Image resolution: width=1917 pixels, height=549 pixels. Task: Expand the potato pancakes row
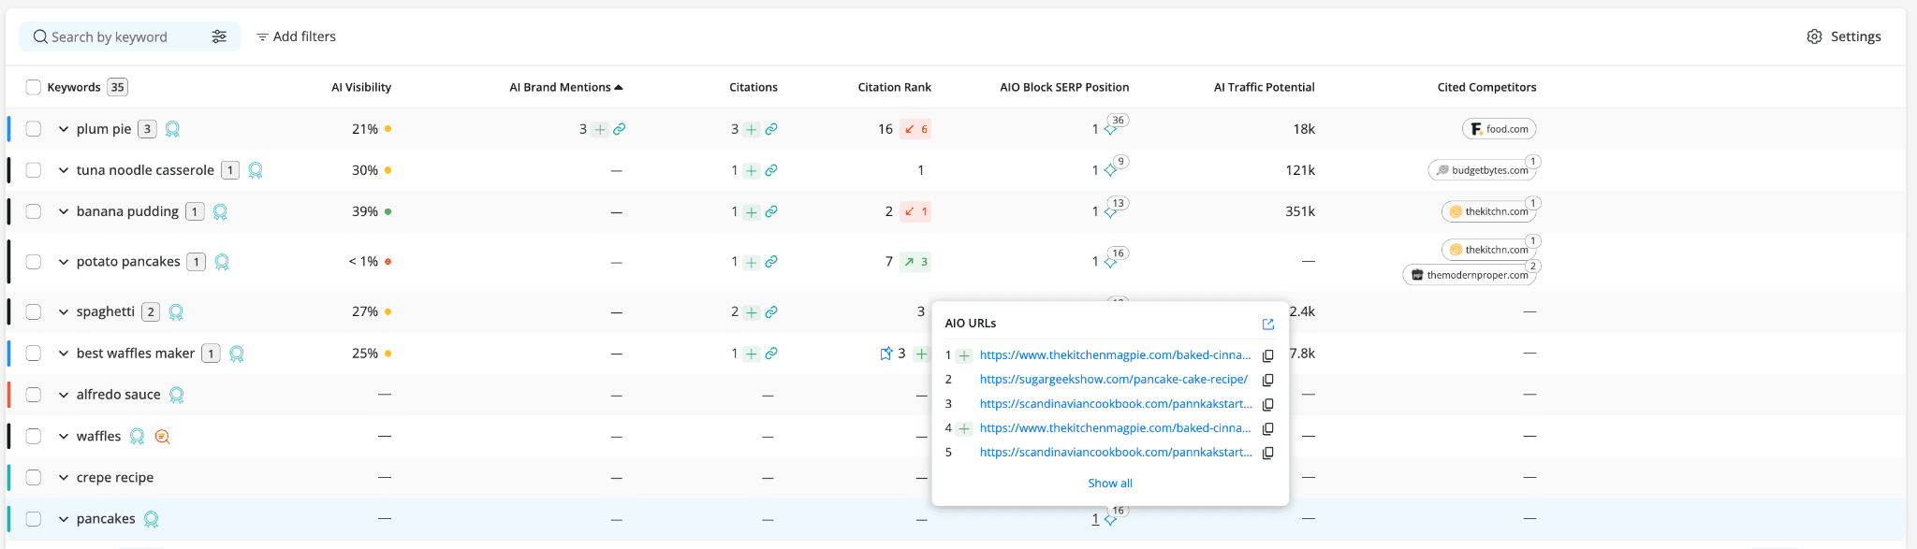64,262
